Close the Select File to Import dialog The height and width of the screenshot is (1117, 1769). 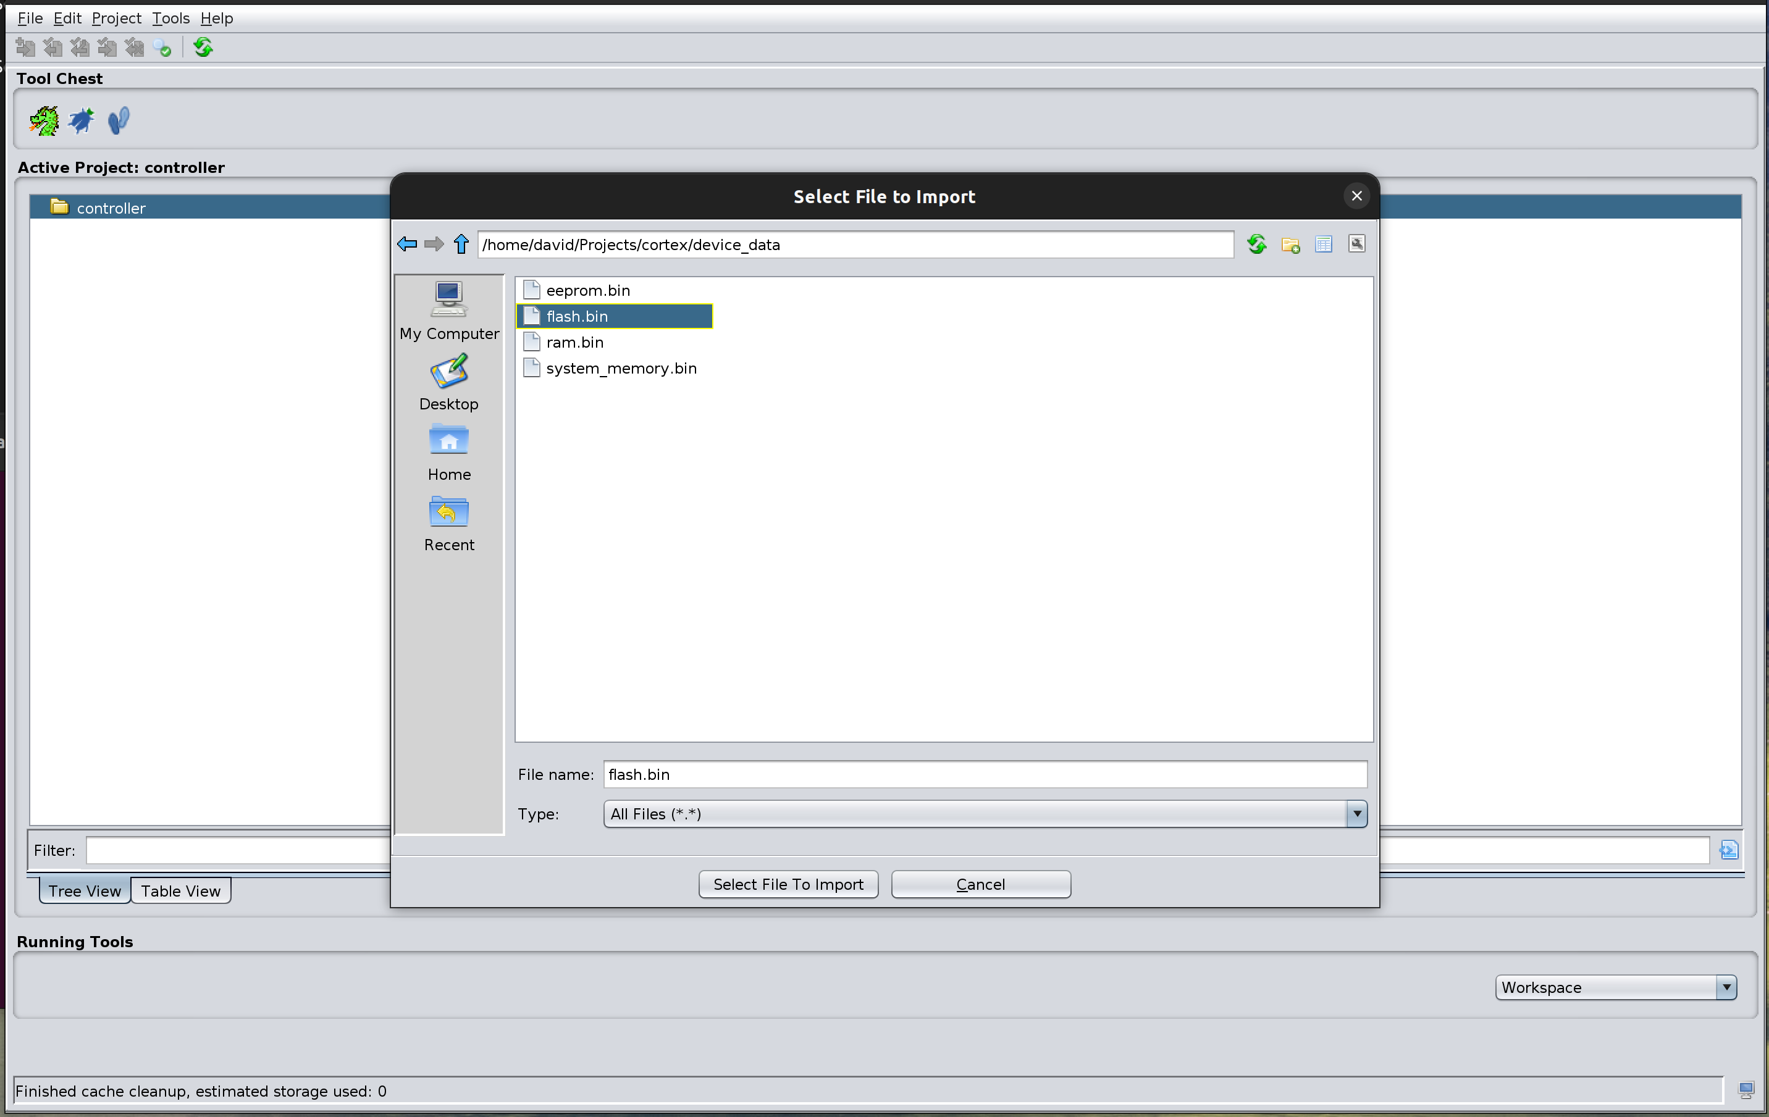(1356, 196)
